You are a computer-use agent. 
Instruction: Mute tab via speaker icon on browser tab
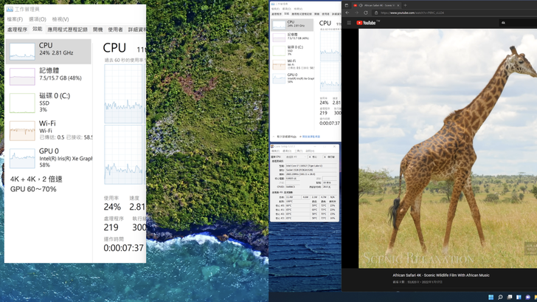click(x=361, y=5)
